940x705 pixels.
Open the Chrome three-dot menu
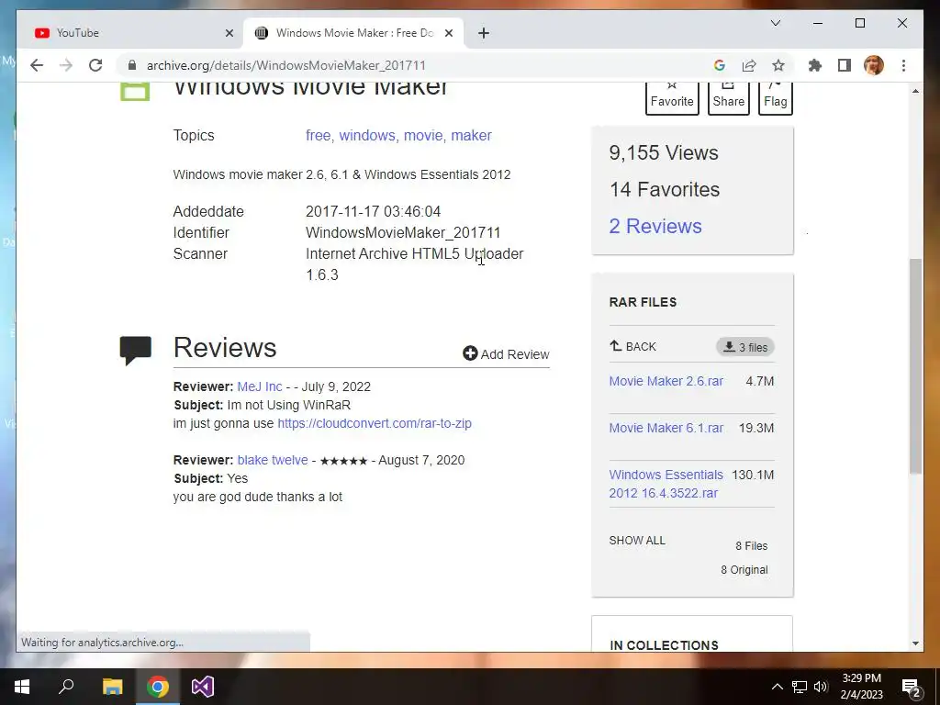point(903,65)
